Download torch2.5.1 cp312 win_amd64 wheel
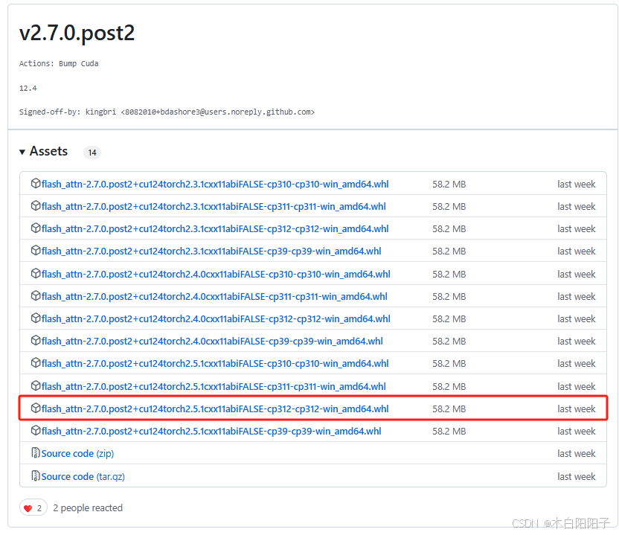 tap(215, 409)
